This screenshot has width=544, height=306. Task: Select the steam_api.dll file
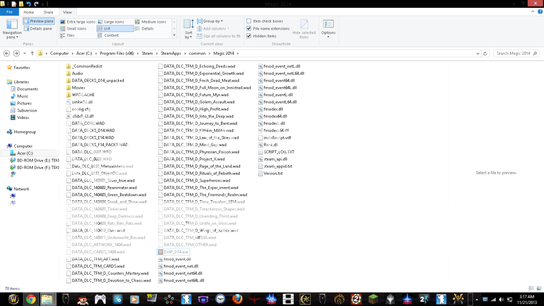(x=273, y=159)
